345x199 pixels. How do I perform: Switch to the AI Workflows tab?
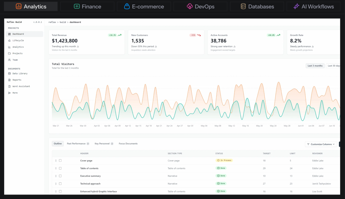(x=314, y=7)
